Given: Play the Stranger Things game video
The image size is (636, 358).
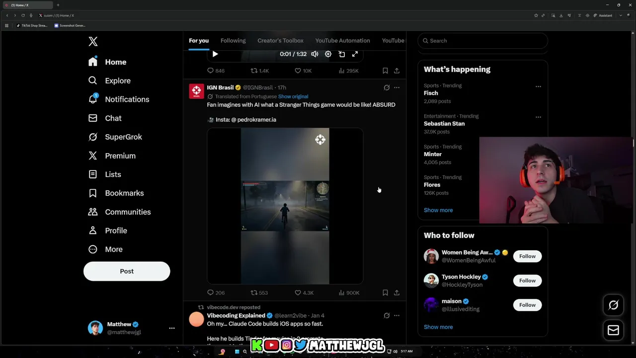Looking at the screenshot, I should (285, 206).
